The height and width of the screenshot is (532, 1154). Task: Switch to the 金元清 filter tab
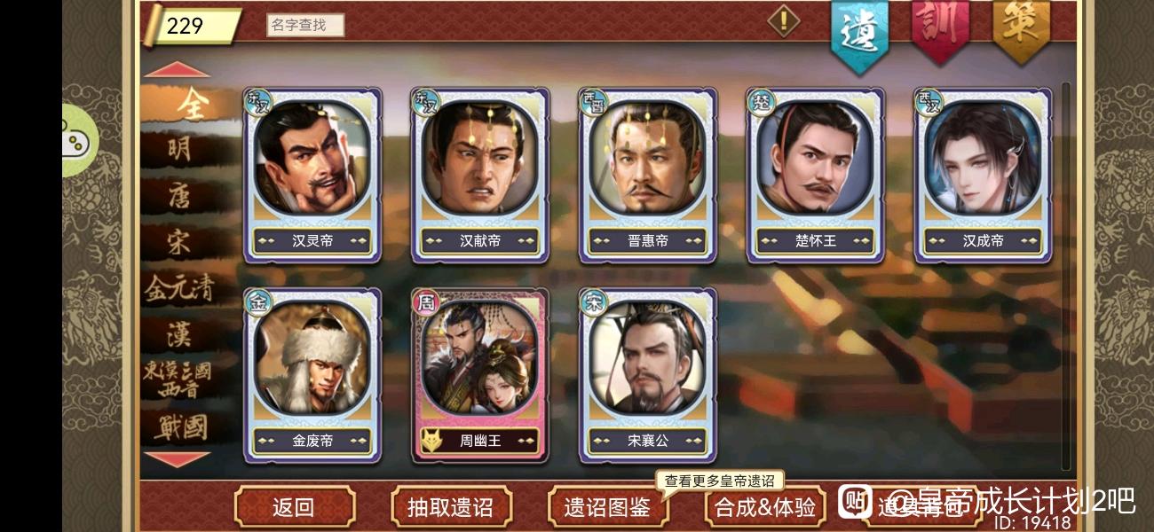tap(180, 287)
